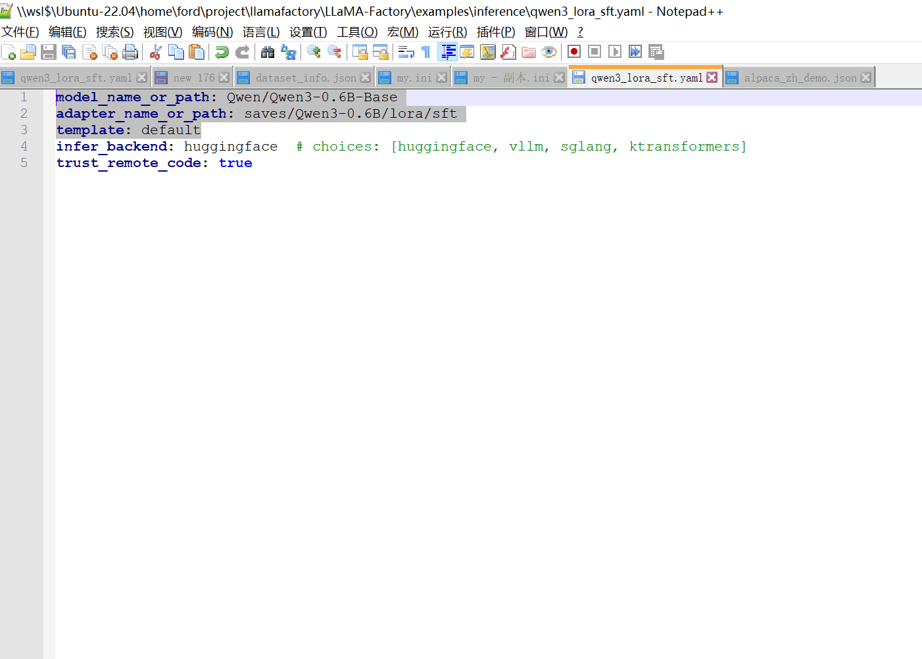Screen dimensions: 922x659
Task: Click the word huggingface after infer_backend
Action: coord(231,147)
